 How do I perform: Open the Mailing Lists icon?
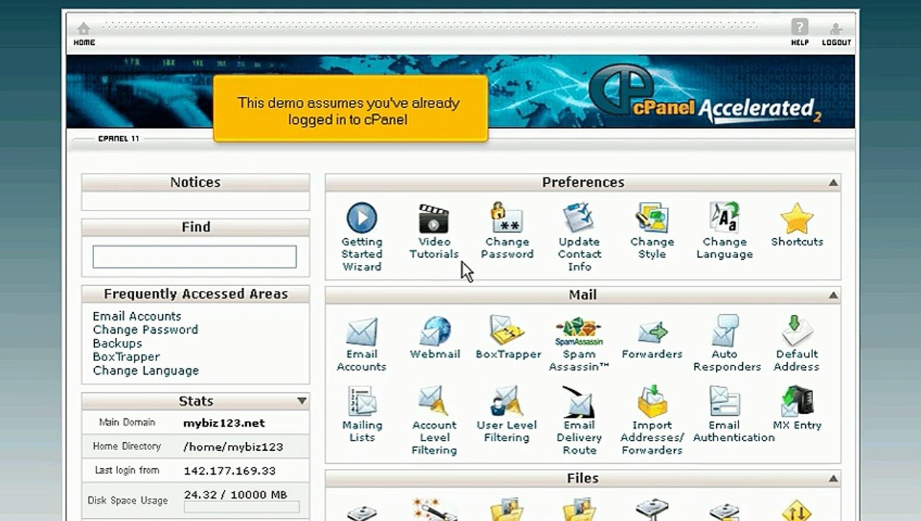click(x=361, y=402)
